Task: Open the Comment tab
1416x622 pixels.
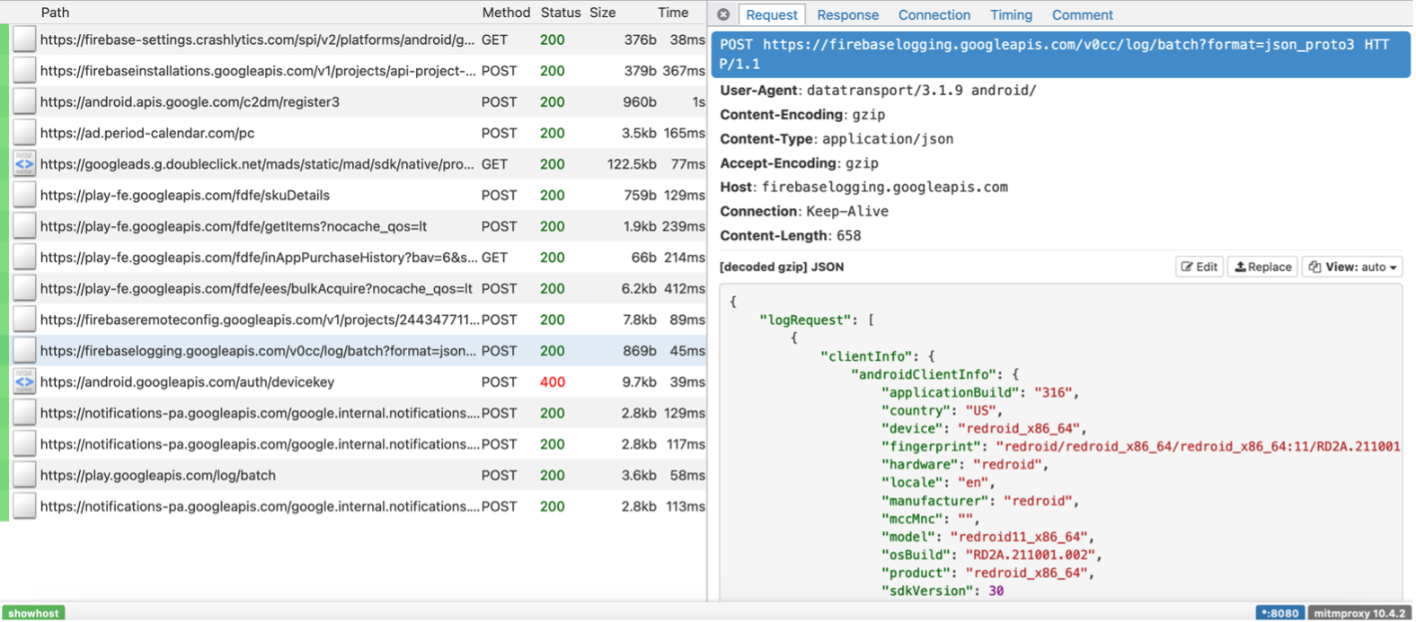Action: pos(1082,15)
